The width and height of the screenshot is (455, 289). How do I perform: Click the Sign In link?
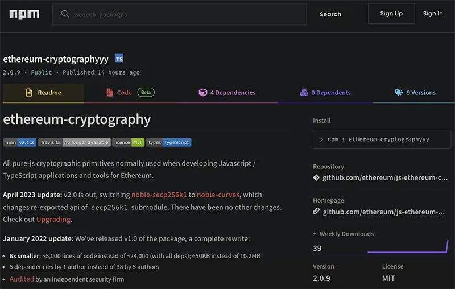click(433, 14)
